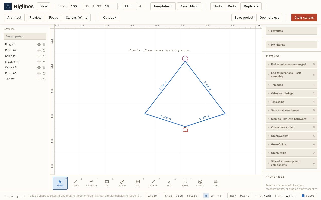Click the Undo button
The height and width of the screenshot is (200, 321).
click(x=218, y=6)
